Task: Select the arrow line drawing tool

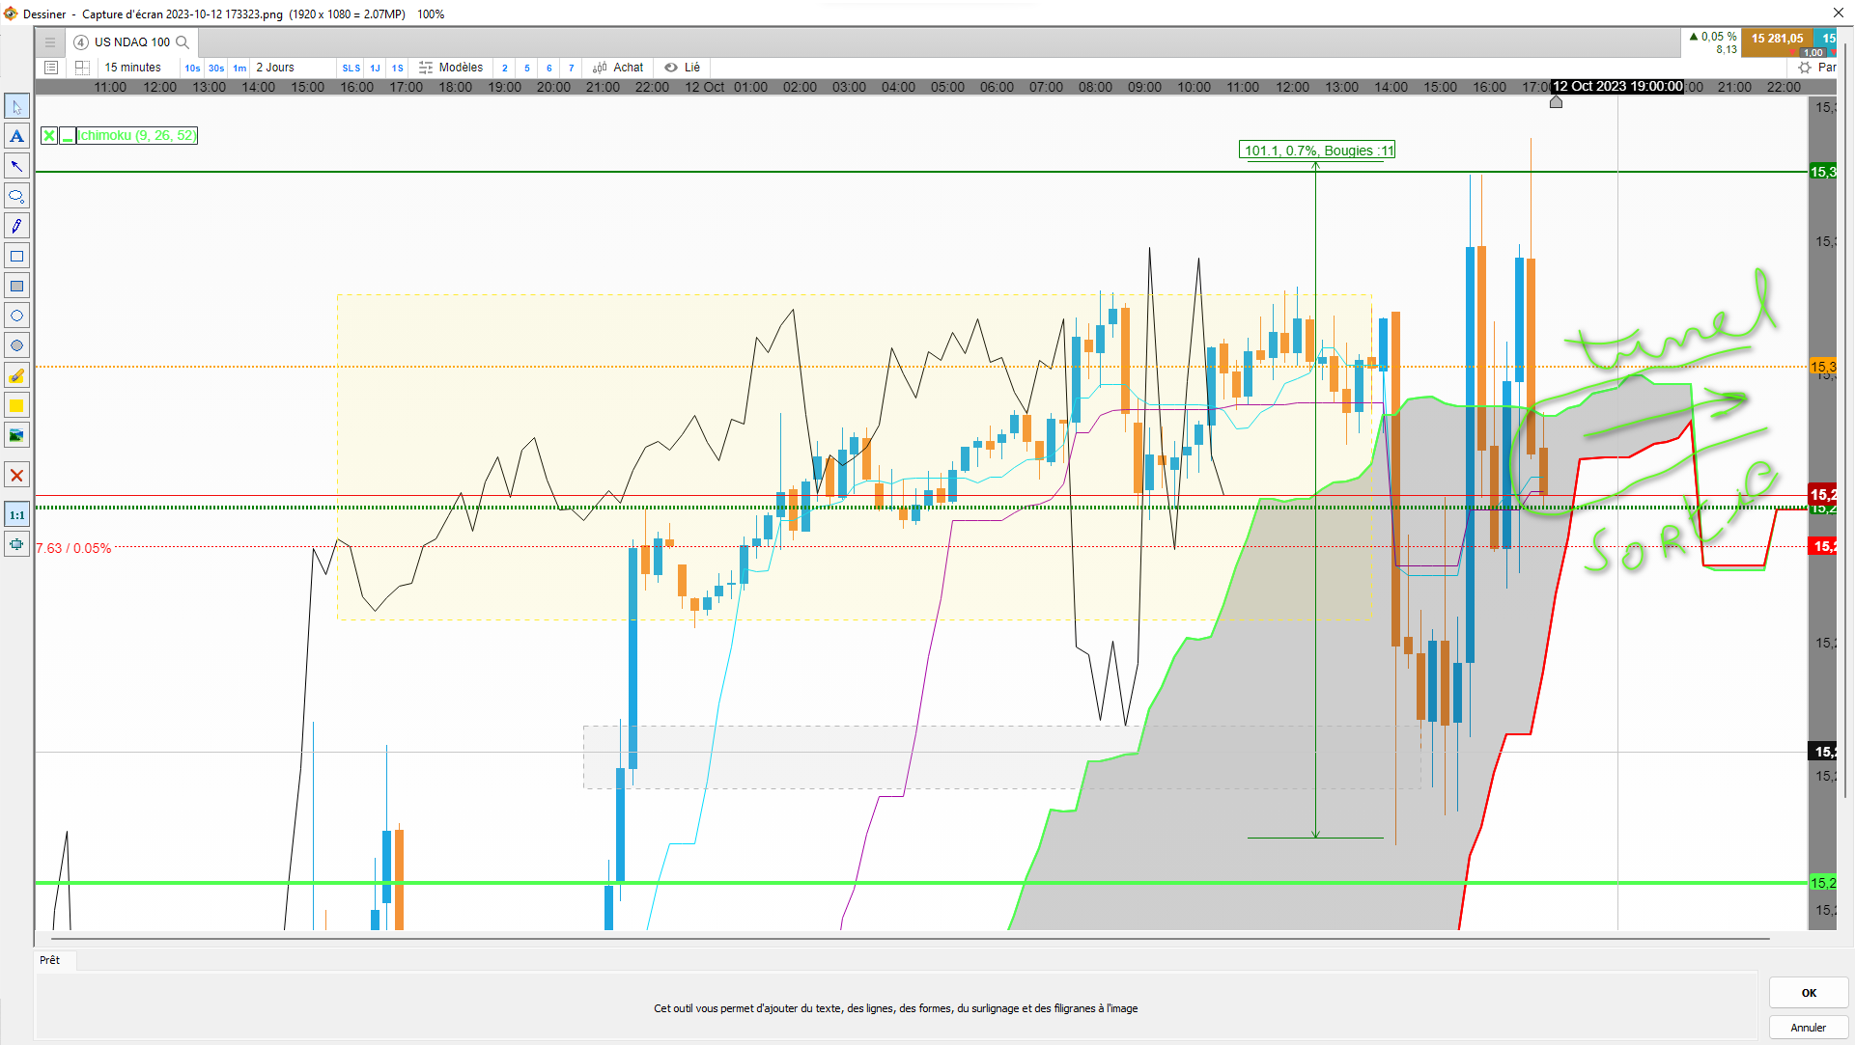Action: click(16, 166)
